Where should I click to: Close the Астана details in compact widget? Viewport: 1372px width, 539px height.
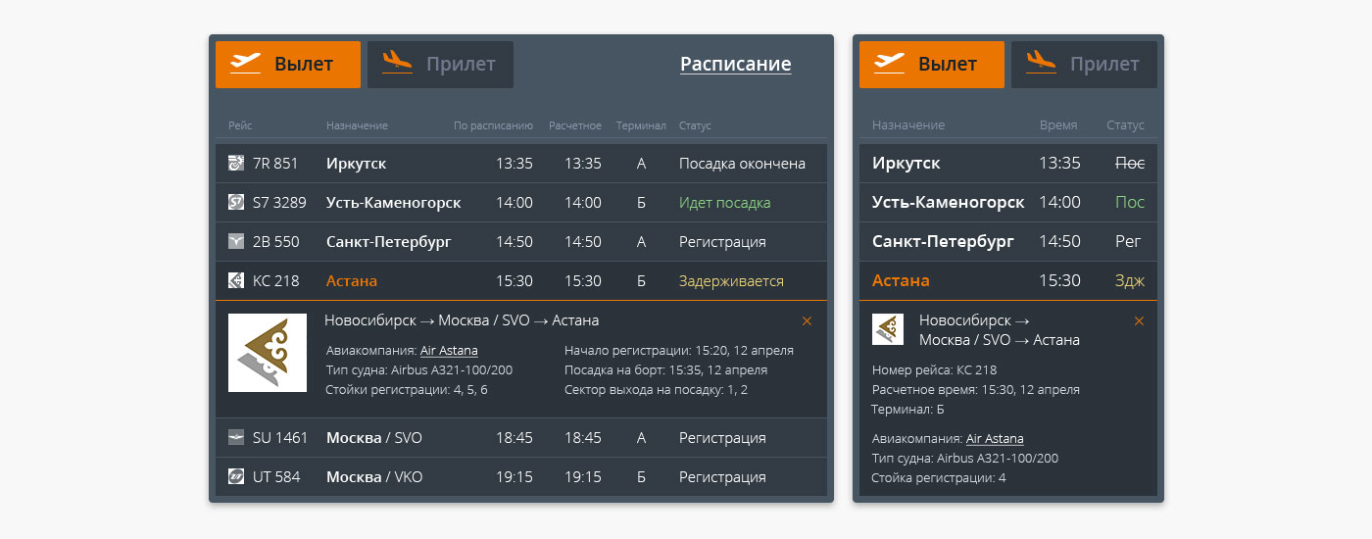click(1139, 321)
